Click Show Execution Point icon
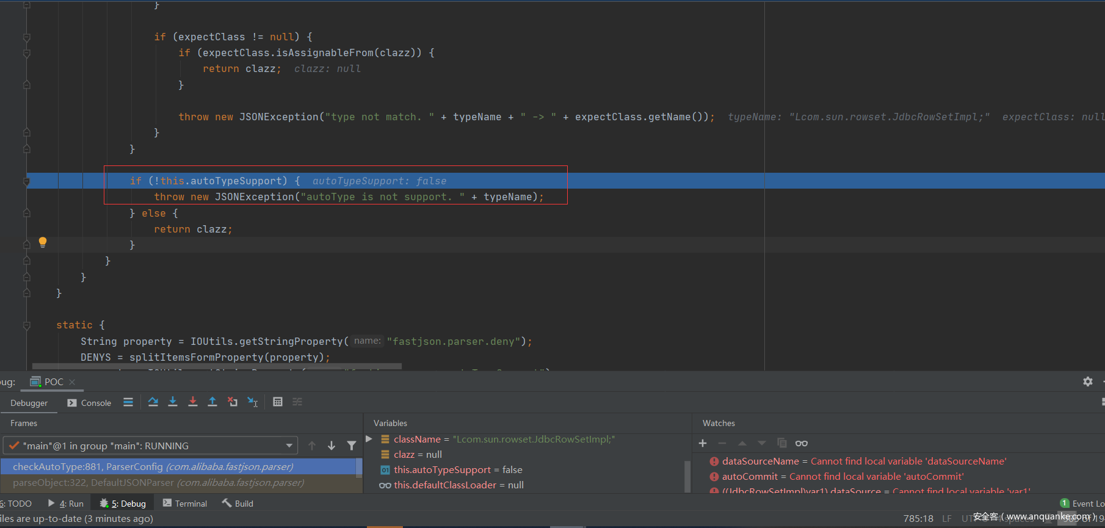Image resolution: width=1105 pixels, height=528 pixels. [128, 402]
